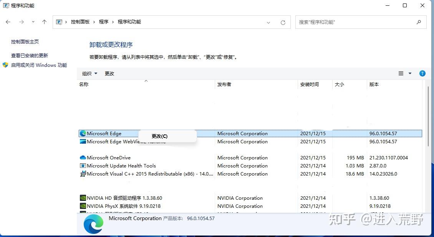Maximize the 程序和功能 window
Viewport: 434px width, 237px height.
tap(405, 5)
